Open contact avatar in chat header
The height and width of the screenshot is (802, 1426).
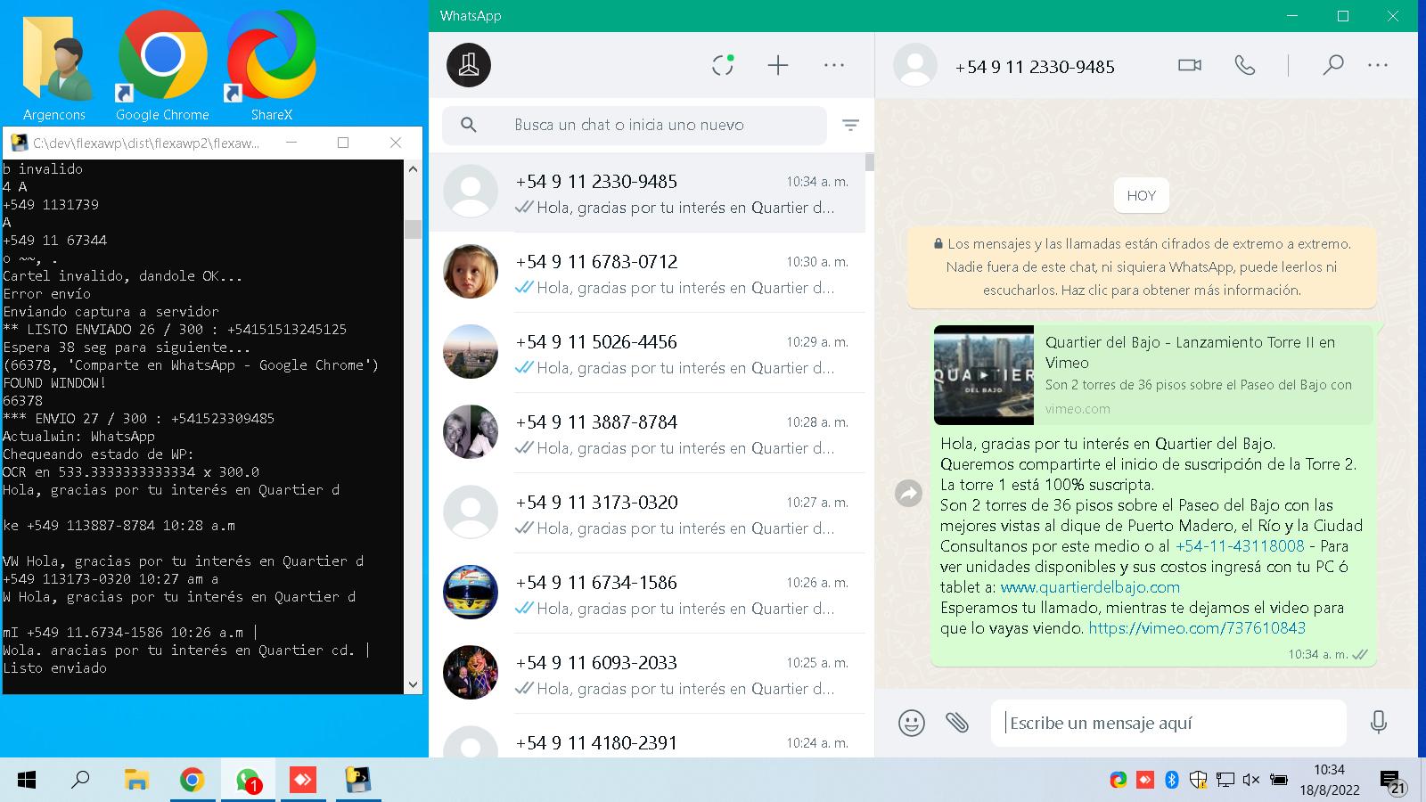click(x=915, y=65)
